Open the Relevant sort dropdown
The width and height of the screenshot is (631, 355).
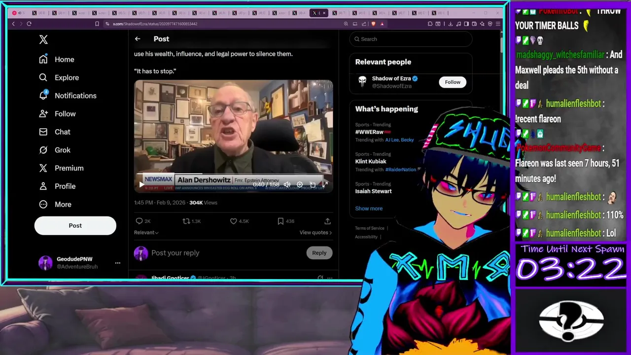tap(146, 232)
